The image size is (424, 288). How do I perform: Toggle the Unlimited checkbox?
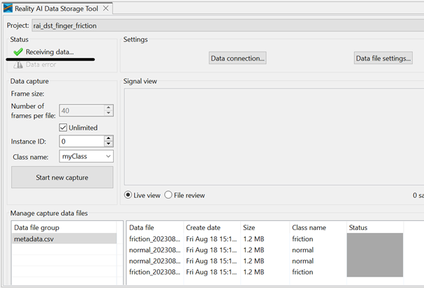[64, 128]
